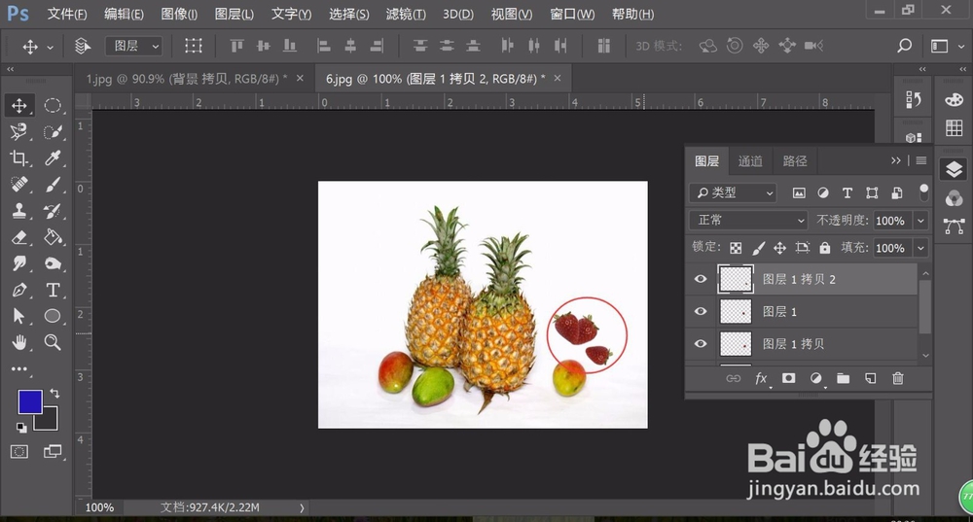Open the 图层 auto-select dropdown
973x522 pixels.
click(x=134, y=46)
